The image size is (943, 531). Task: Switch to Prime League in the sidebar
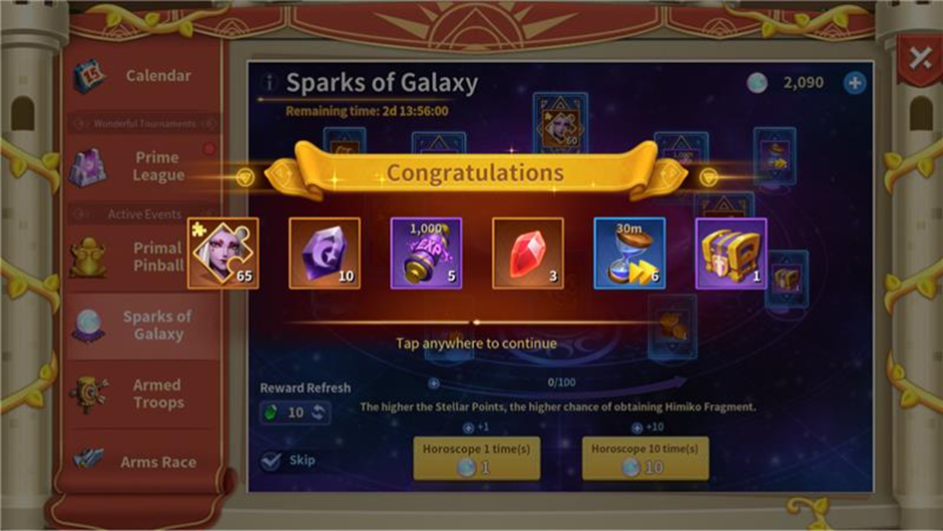[x=143, y=166]
